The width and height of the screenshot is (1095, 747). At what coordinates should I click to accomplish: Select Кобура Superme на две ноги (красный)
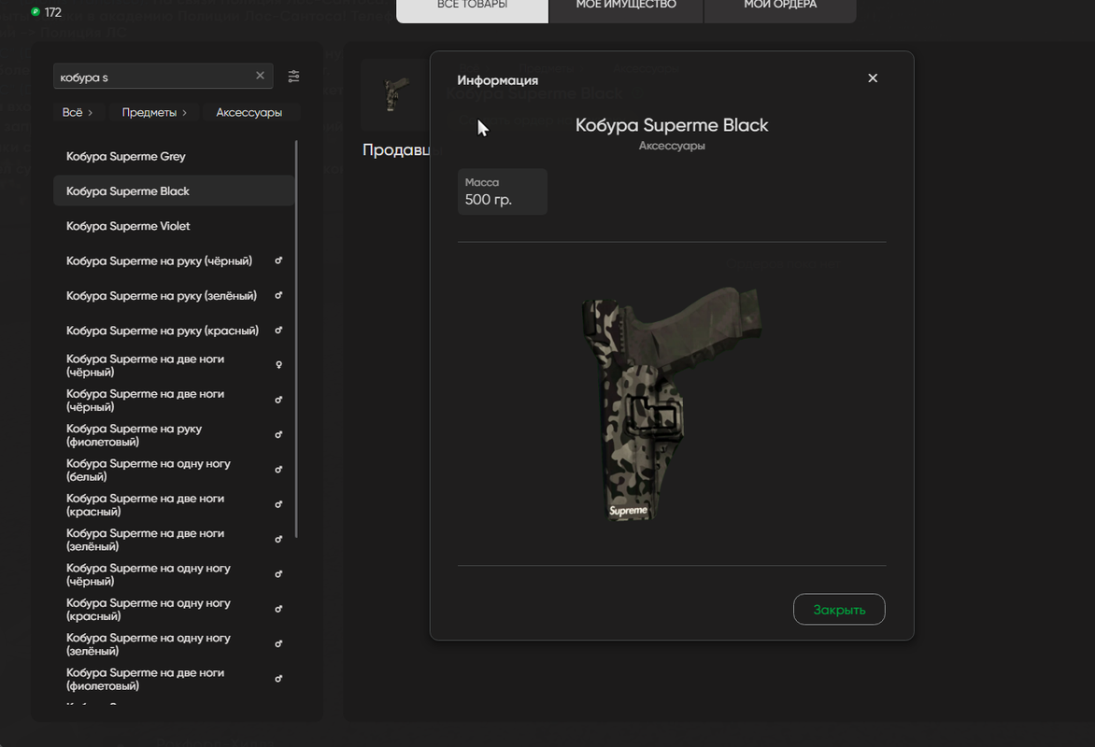click(x=173, y=505)
